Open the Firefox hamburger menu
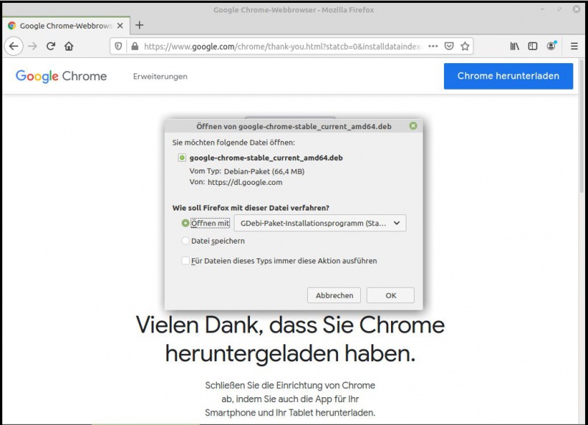The image size is (588, 425). 574,46
